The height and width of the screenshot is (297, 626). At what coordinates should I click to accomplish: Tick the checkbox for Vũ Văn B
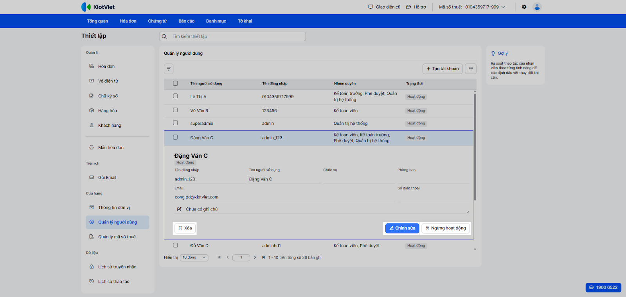[175, 110]
